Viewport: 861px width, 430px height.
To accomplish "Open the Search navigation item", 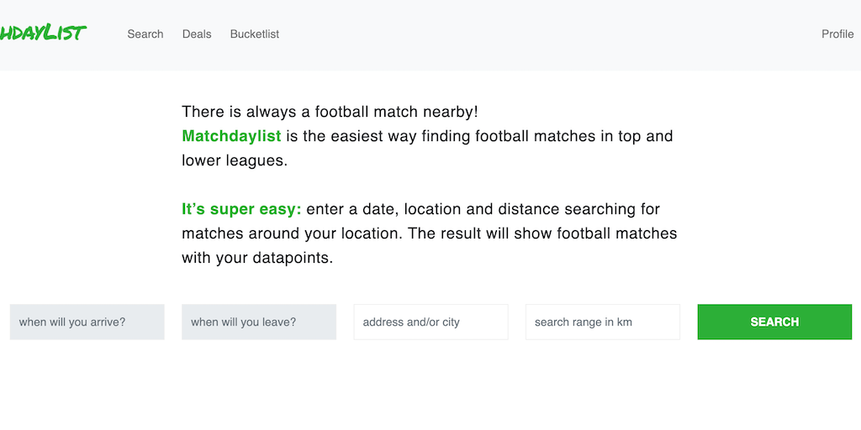I will [145, 34].
